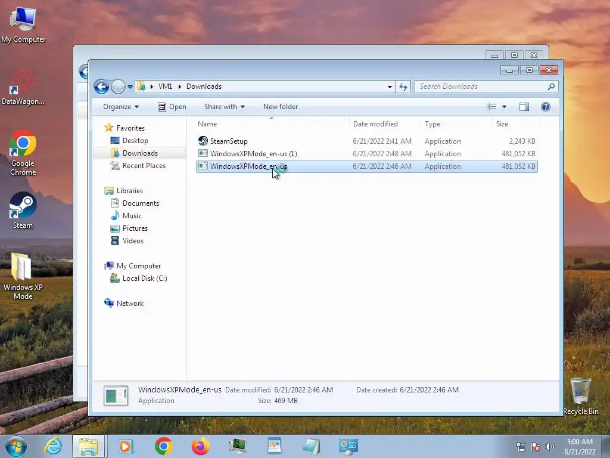Expand the address bar history dropdown
Viewport: 610px width, 458px height.
coord(390,86)
